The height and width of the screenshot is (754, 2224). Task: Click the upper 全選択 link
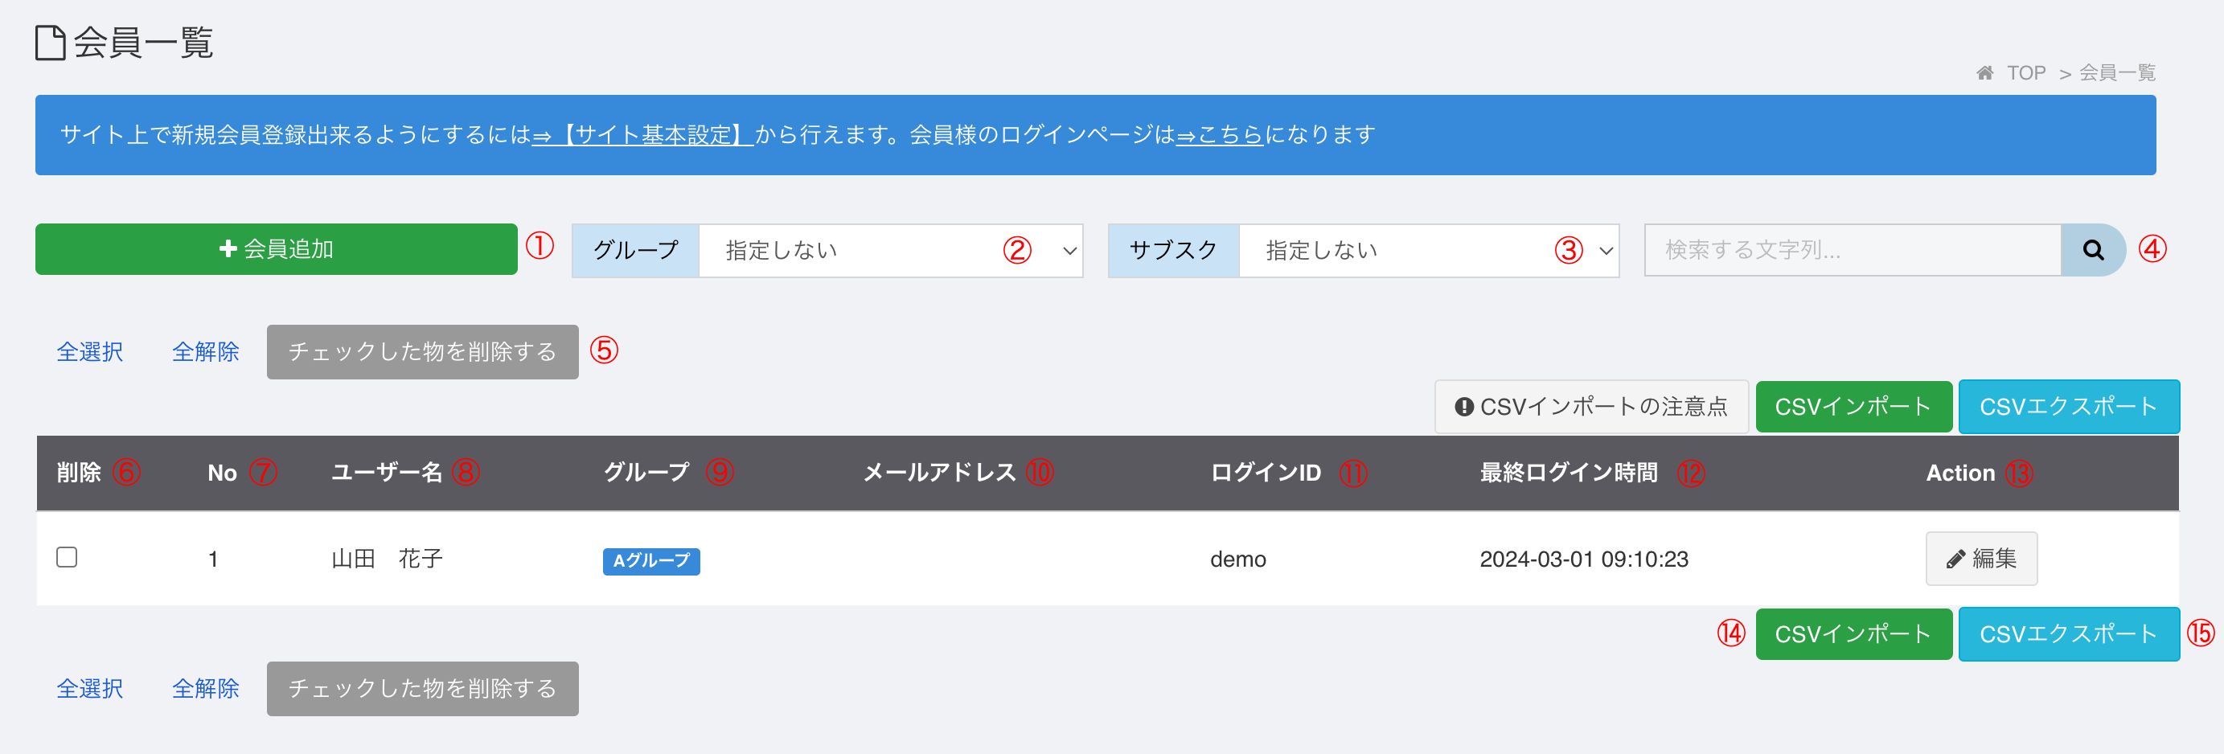[90, 351]
